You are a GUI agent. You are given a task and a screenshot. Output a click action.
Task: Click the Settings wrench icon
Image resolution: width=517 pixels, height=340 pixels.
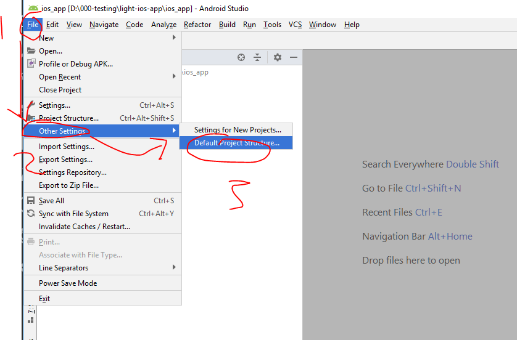[x=31, y=105]
